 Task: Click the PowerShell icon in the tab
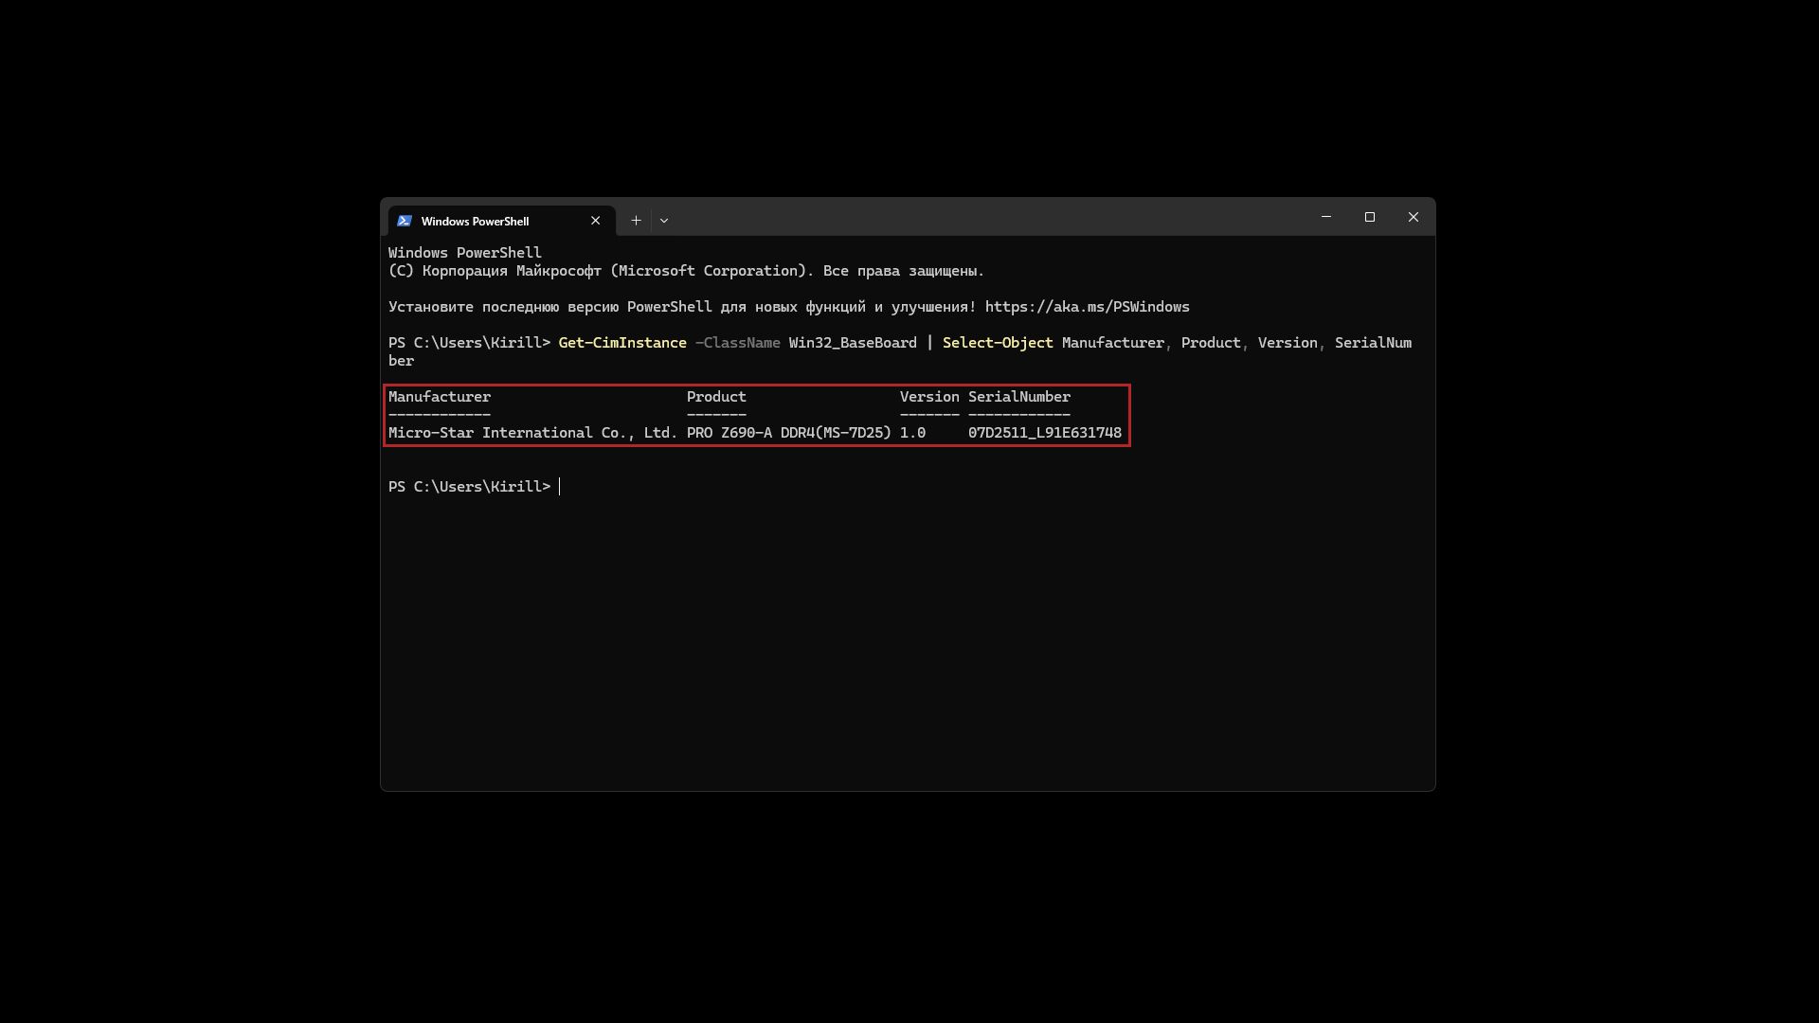pos(405,221)
